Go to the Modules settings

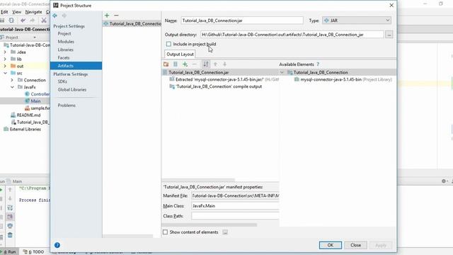pyautogui.click(x=66, y=42)
